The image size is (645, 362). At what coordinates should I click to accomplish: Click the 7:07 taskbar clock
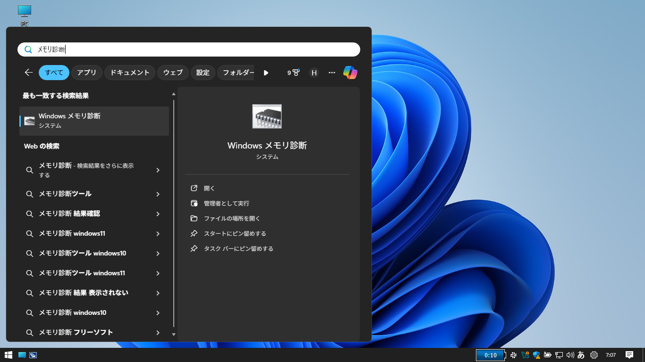click(x=611, y=355)
